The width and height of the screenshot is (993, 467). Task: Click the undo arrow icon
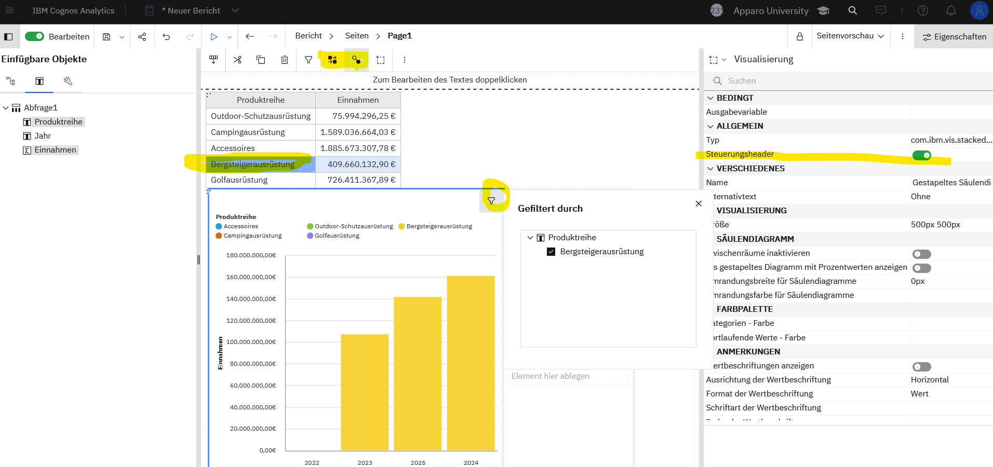[x=166, y=36]
